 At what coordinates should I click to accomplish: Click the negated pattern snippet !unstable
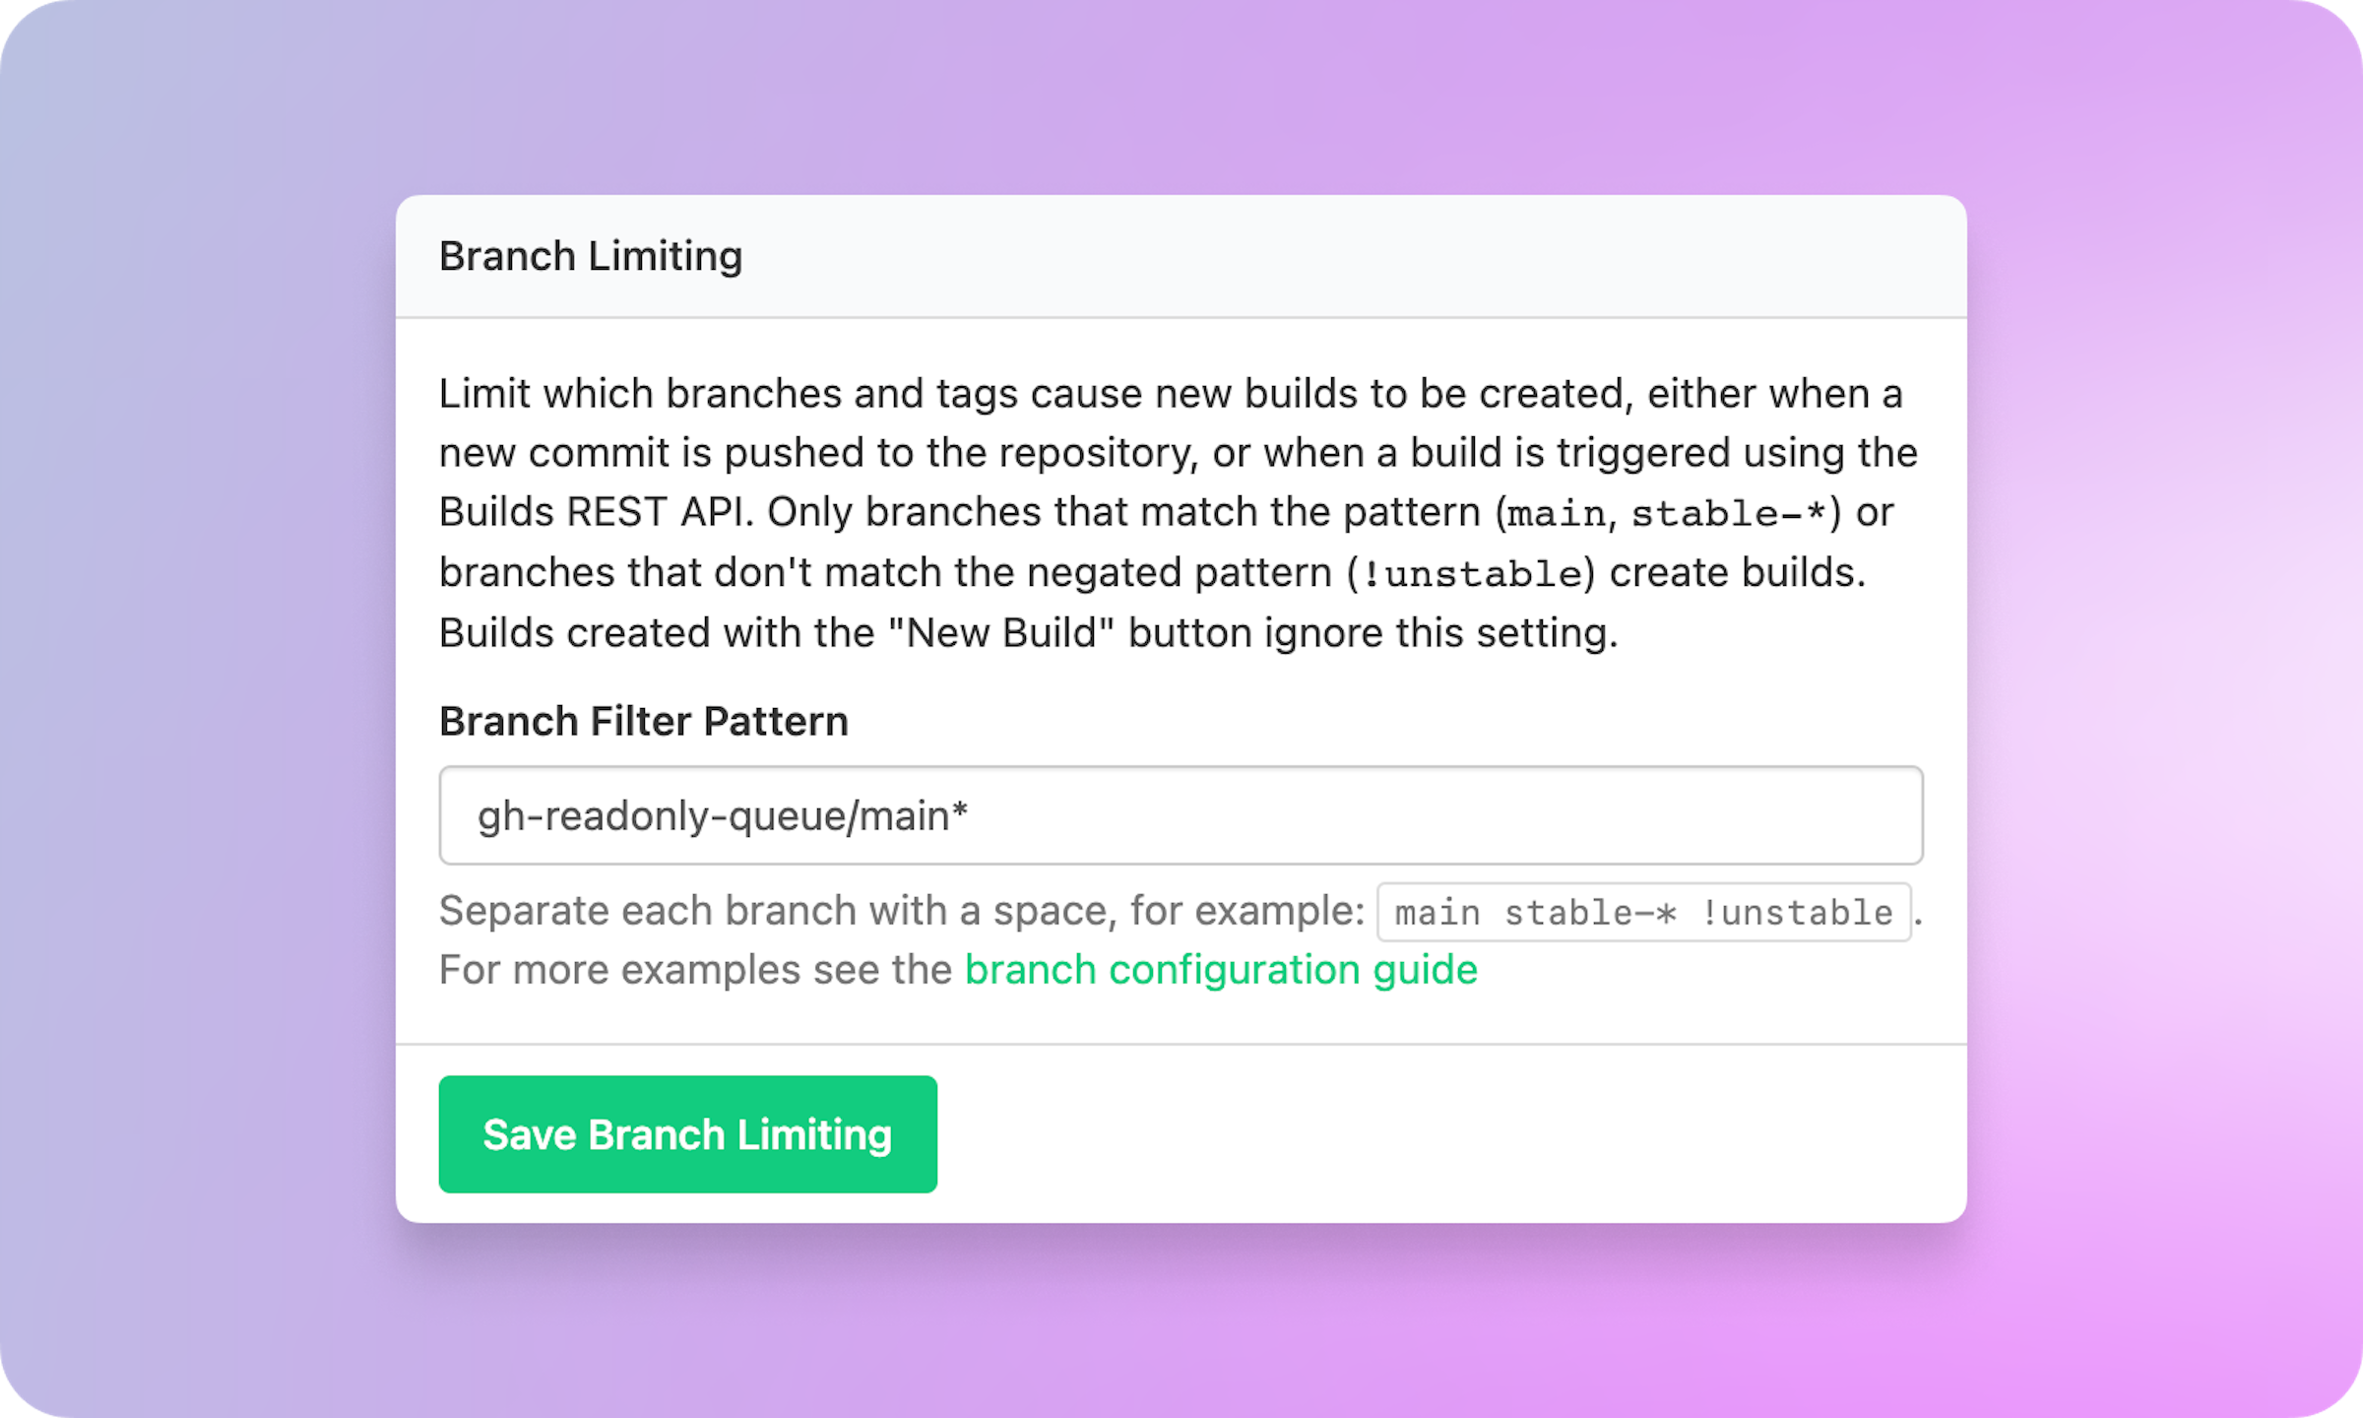(x=1467, y=572)
